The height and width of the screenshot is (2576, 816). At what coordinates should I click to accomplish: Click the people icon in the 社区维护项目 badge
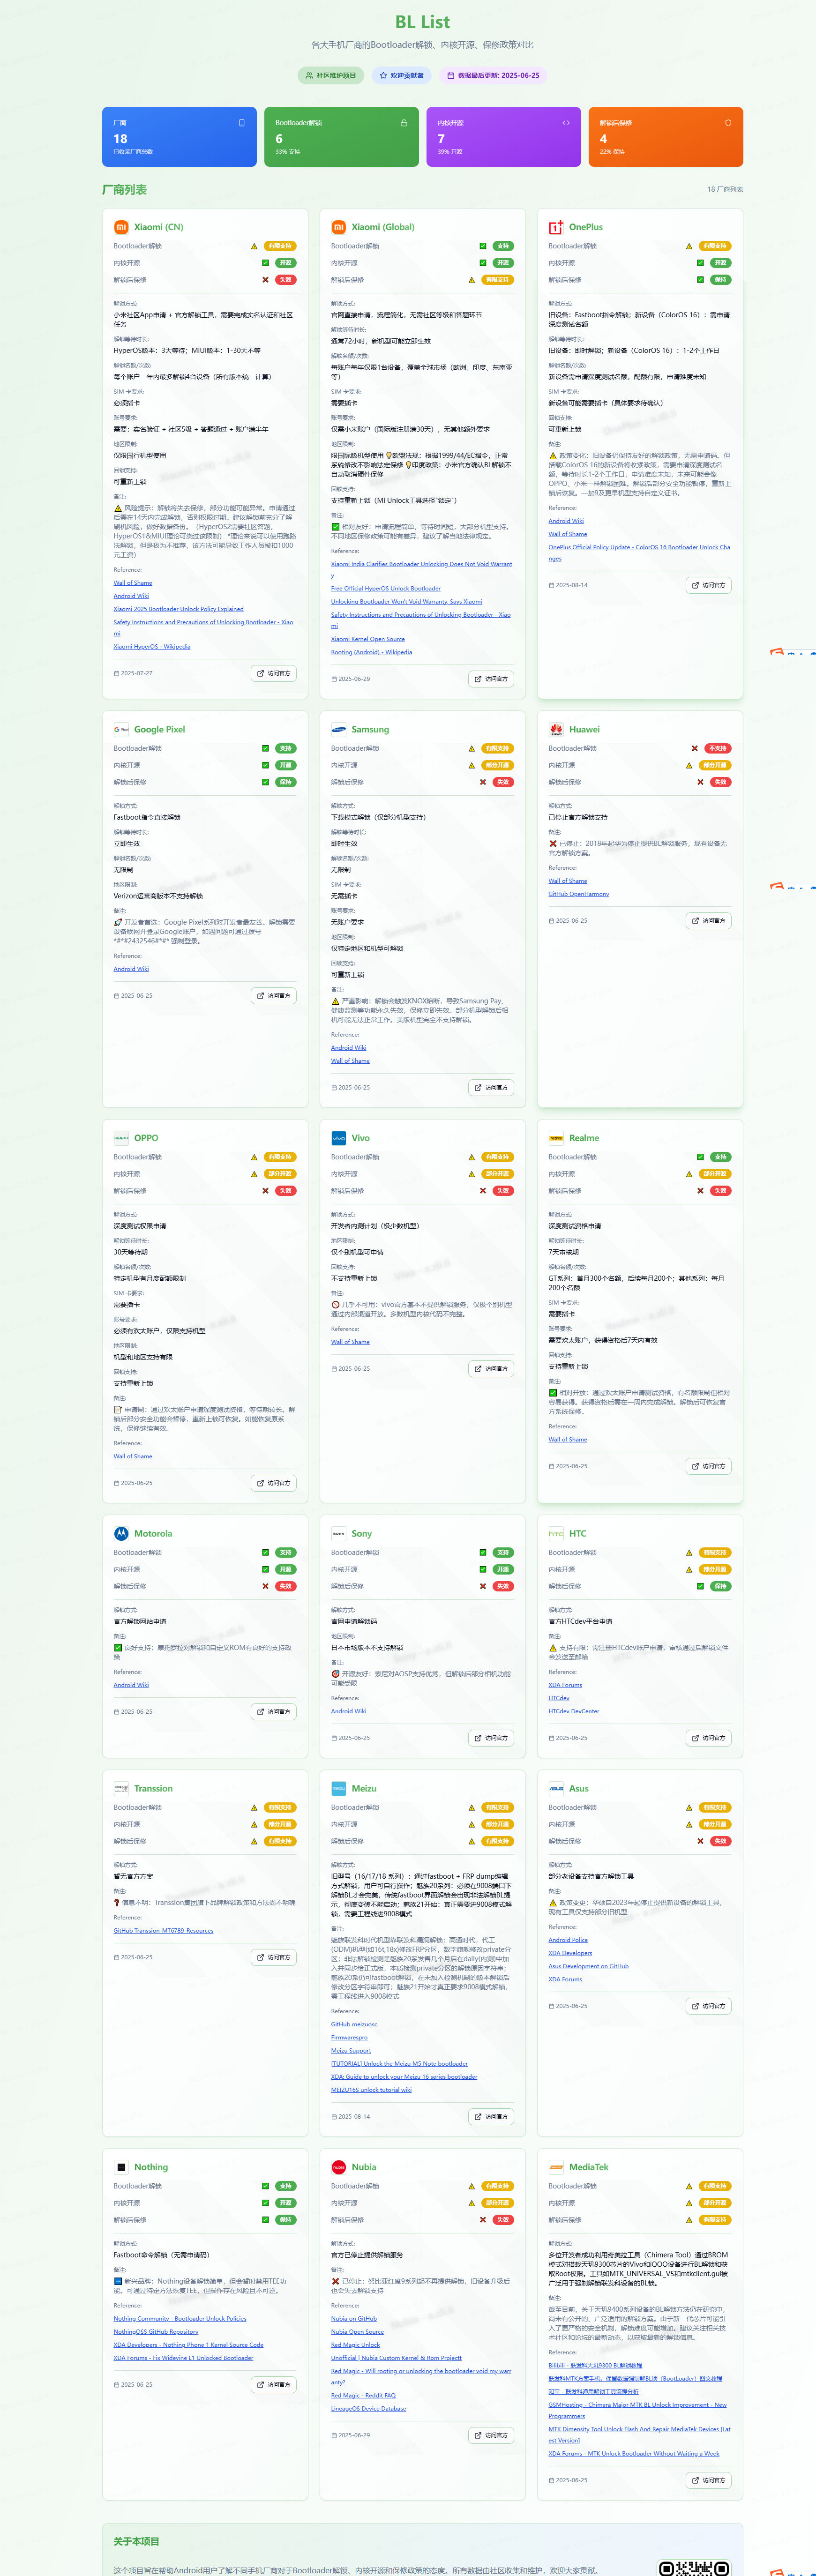point(309,75)
